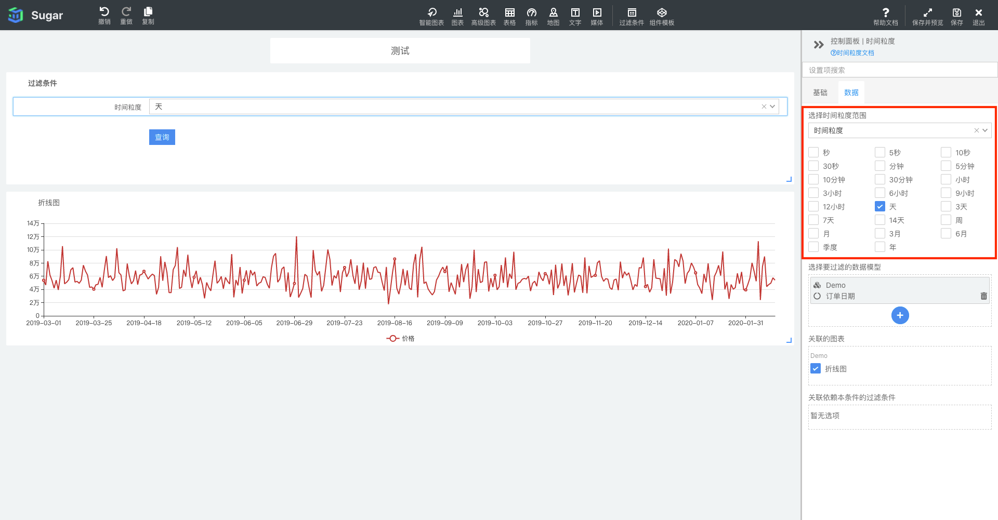Open the component template (组件模板) tool
Image resolution: width=998 pixels, height=520 pixels.
pos(662,16)
